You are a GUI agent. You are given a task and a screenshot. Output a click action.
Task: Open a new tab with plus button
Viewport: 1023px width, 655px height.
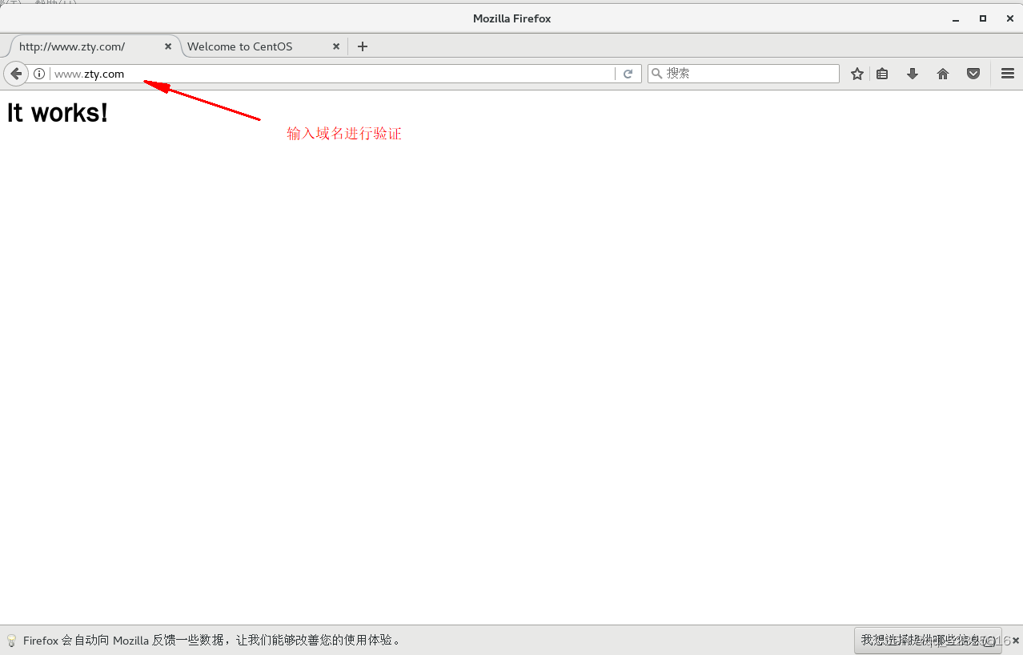(x=363, y=46)
